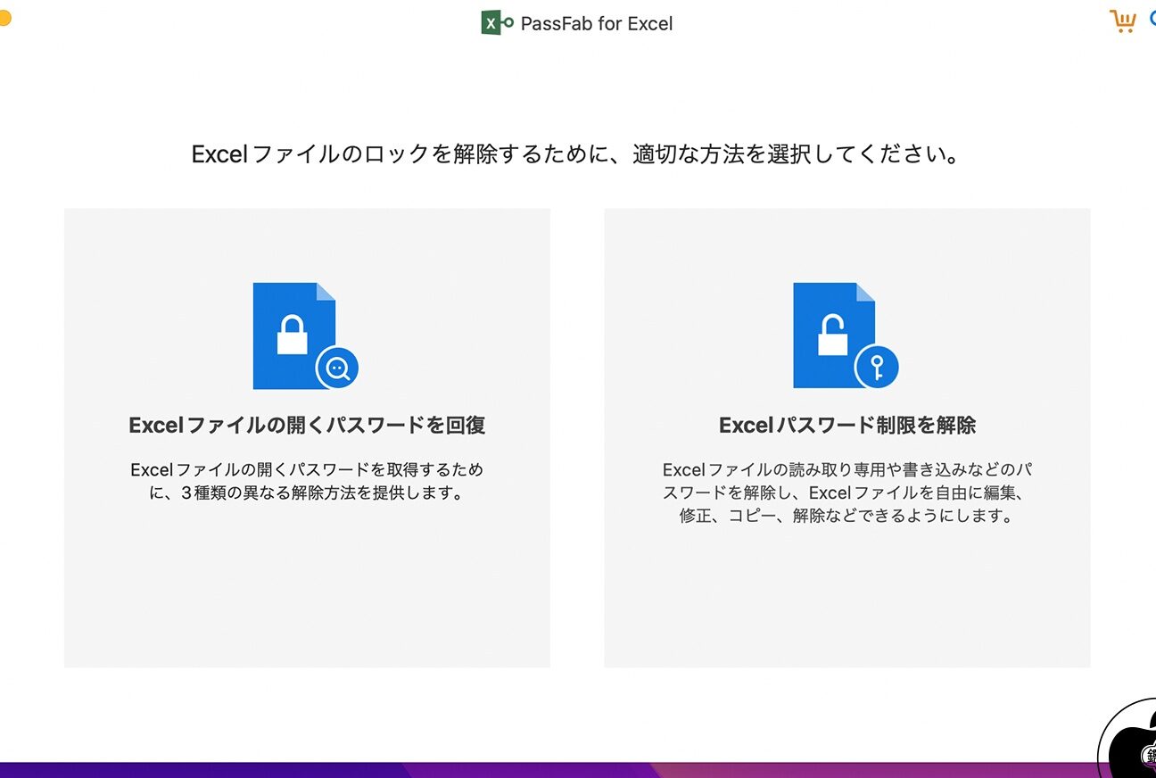The height and width of the screenshot is (778, 1156).
Task: Click the closed white padlock symbol
Action: (x=292, y=335)
